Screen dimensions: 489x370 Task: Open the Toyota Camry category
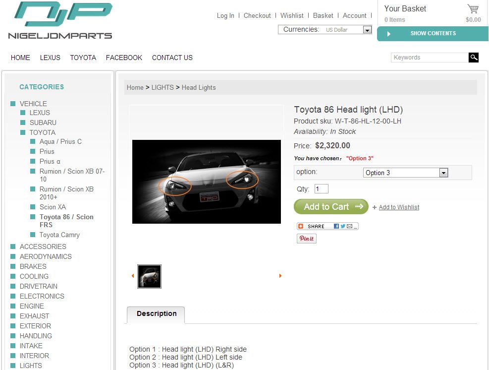(59, 235)
